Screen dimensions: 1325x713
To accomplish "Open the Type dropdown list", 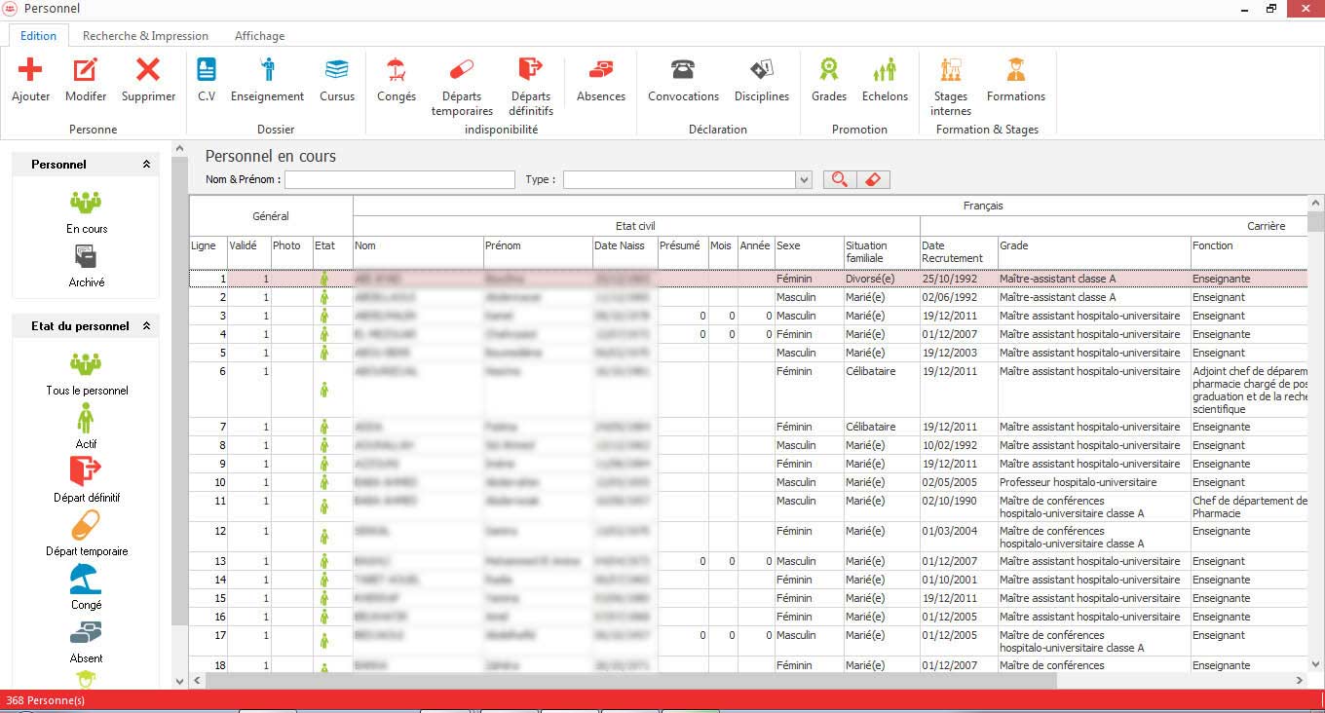I will pos(804,180).
